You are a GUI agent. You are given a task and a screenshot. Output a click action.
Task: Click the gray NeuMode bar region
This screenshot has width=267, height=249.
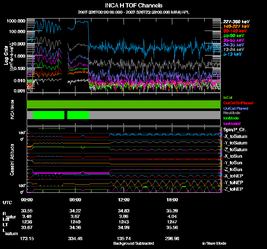(155, 115)
